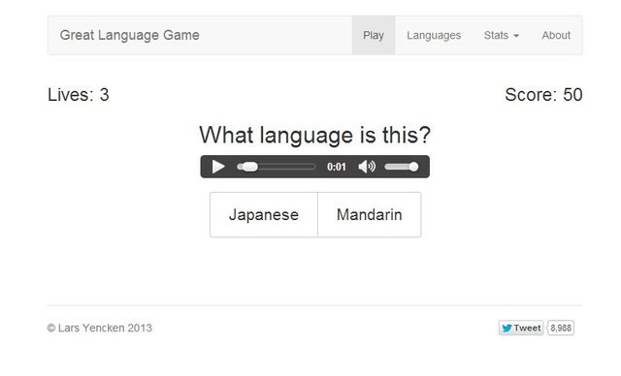Viewport: 621px width, 376px height.
Task: Adjust the volume slider
Action: click(x=401, y=167)
